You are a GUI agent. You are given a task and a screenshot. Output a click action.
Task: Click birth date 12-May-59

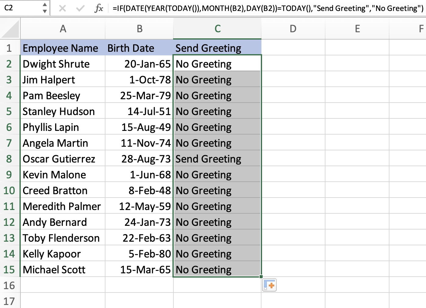(x=139, y=206)
